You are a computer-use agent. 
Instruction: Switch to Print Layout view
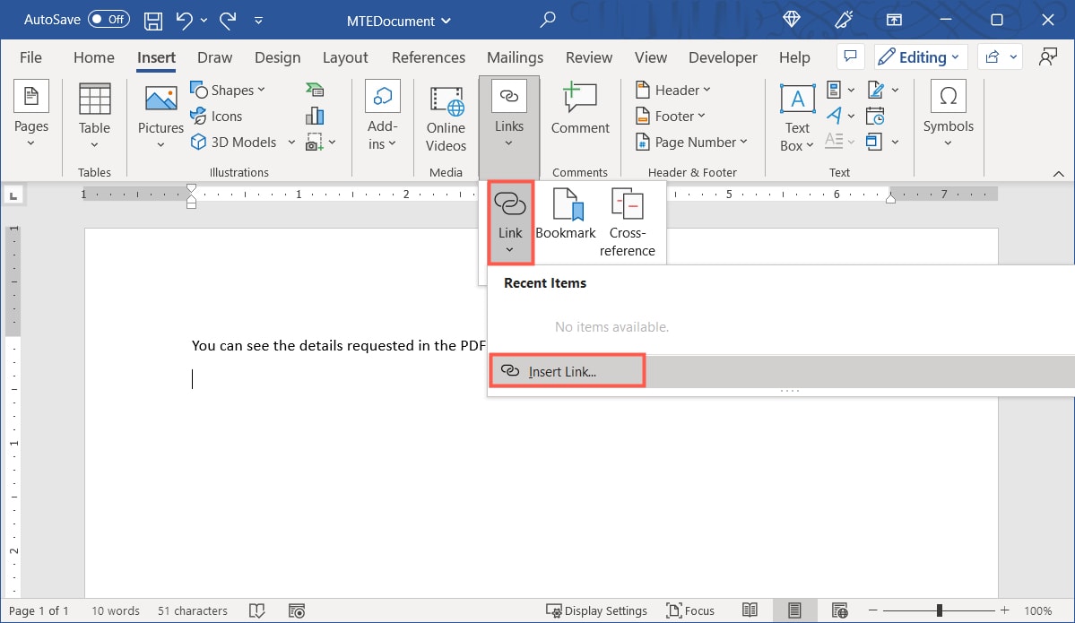[x=794, y=610]
